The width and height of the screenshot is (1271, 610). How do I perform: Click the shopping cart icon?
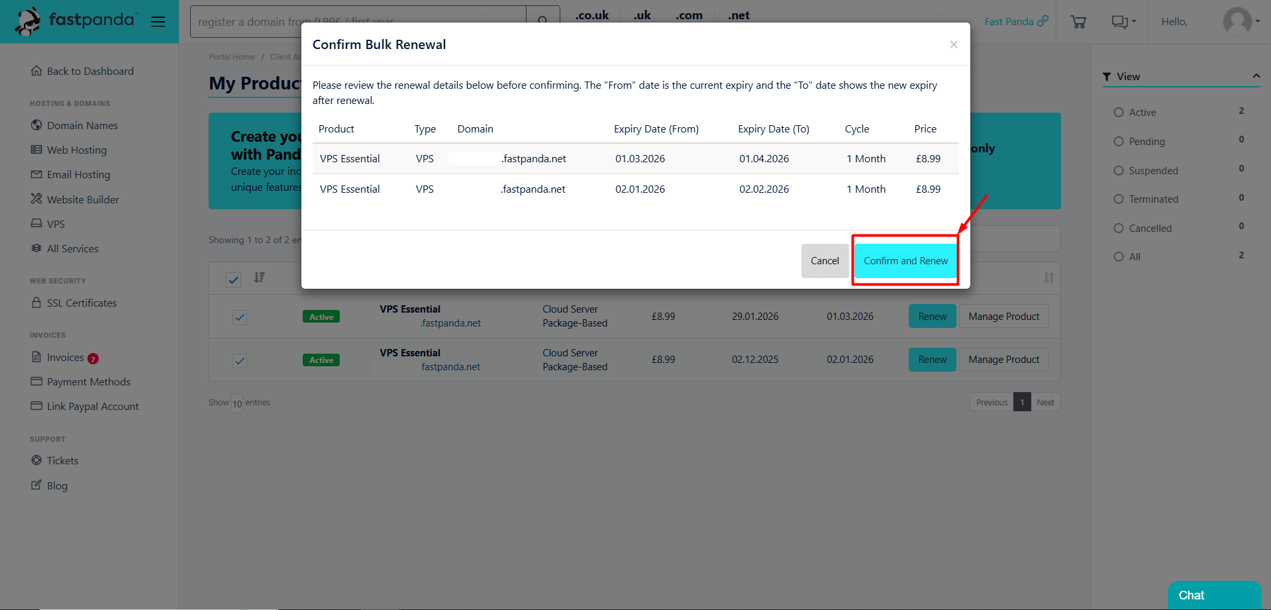click(x=1078, y=22)
